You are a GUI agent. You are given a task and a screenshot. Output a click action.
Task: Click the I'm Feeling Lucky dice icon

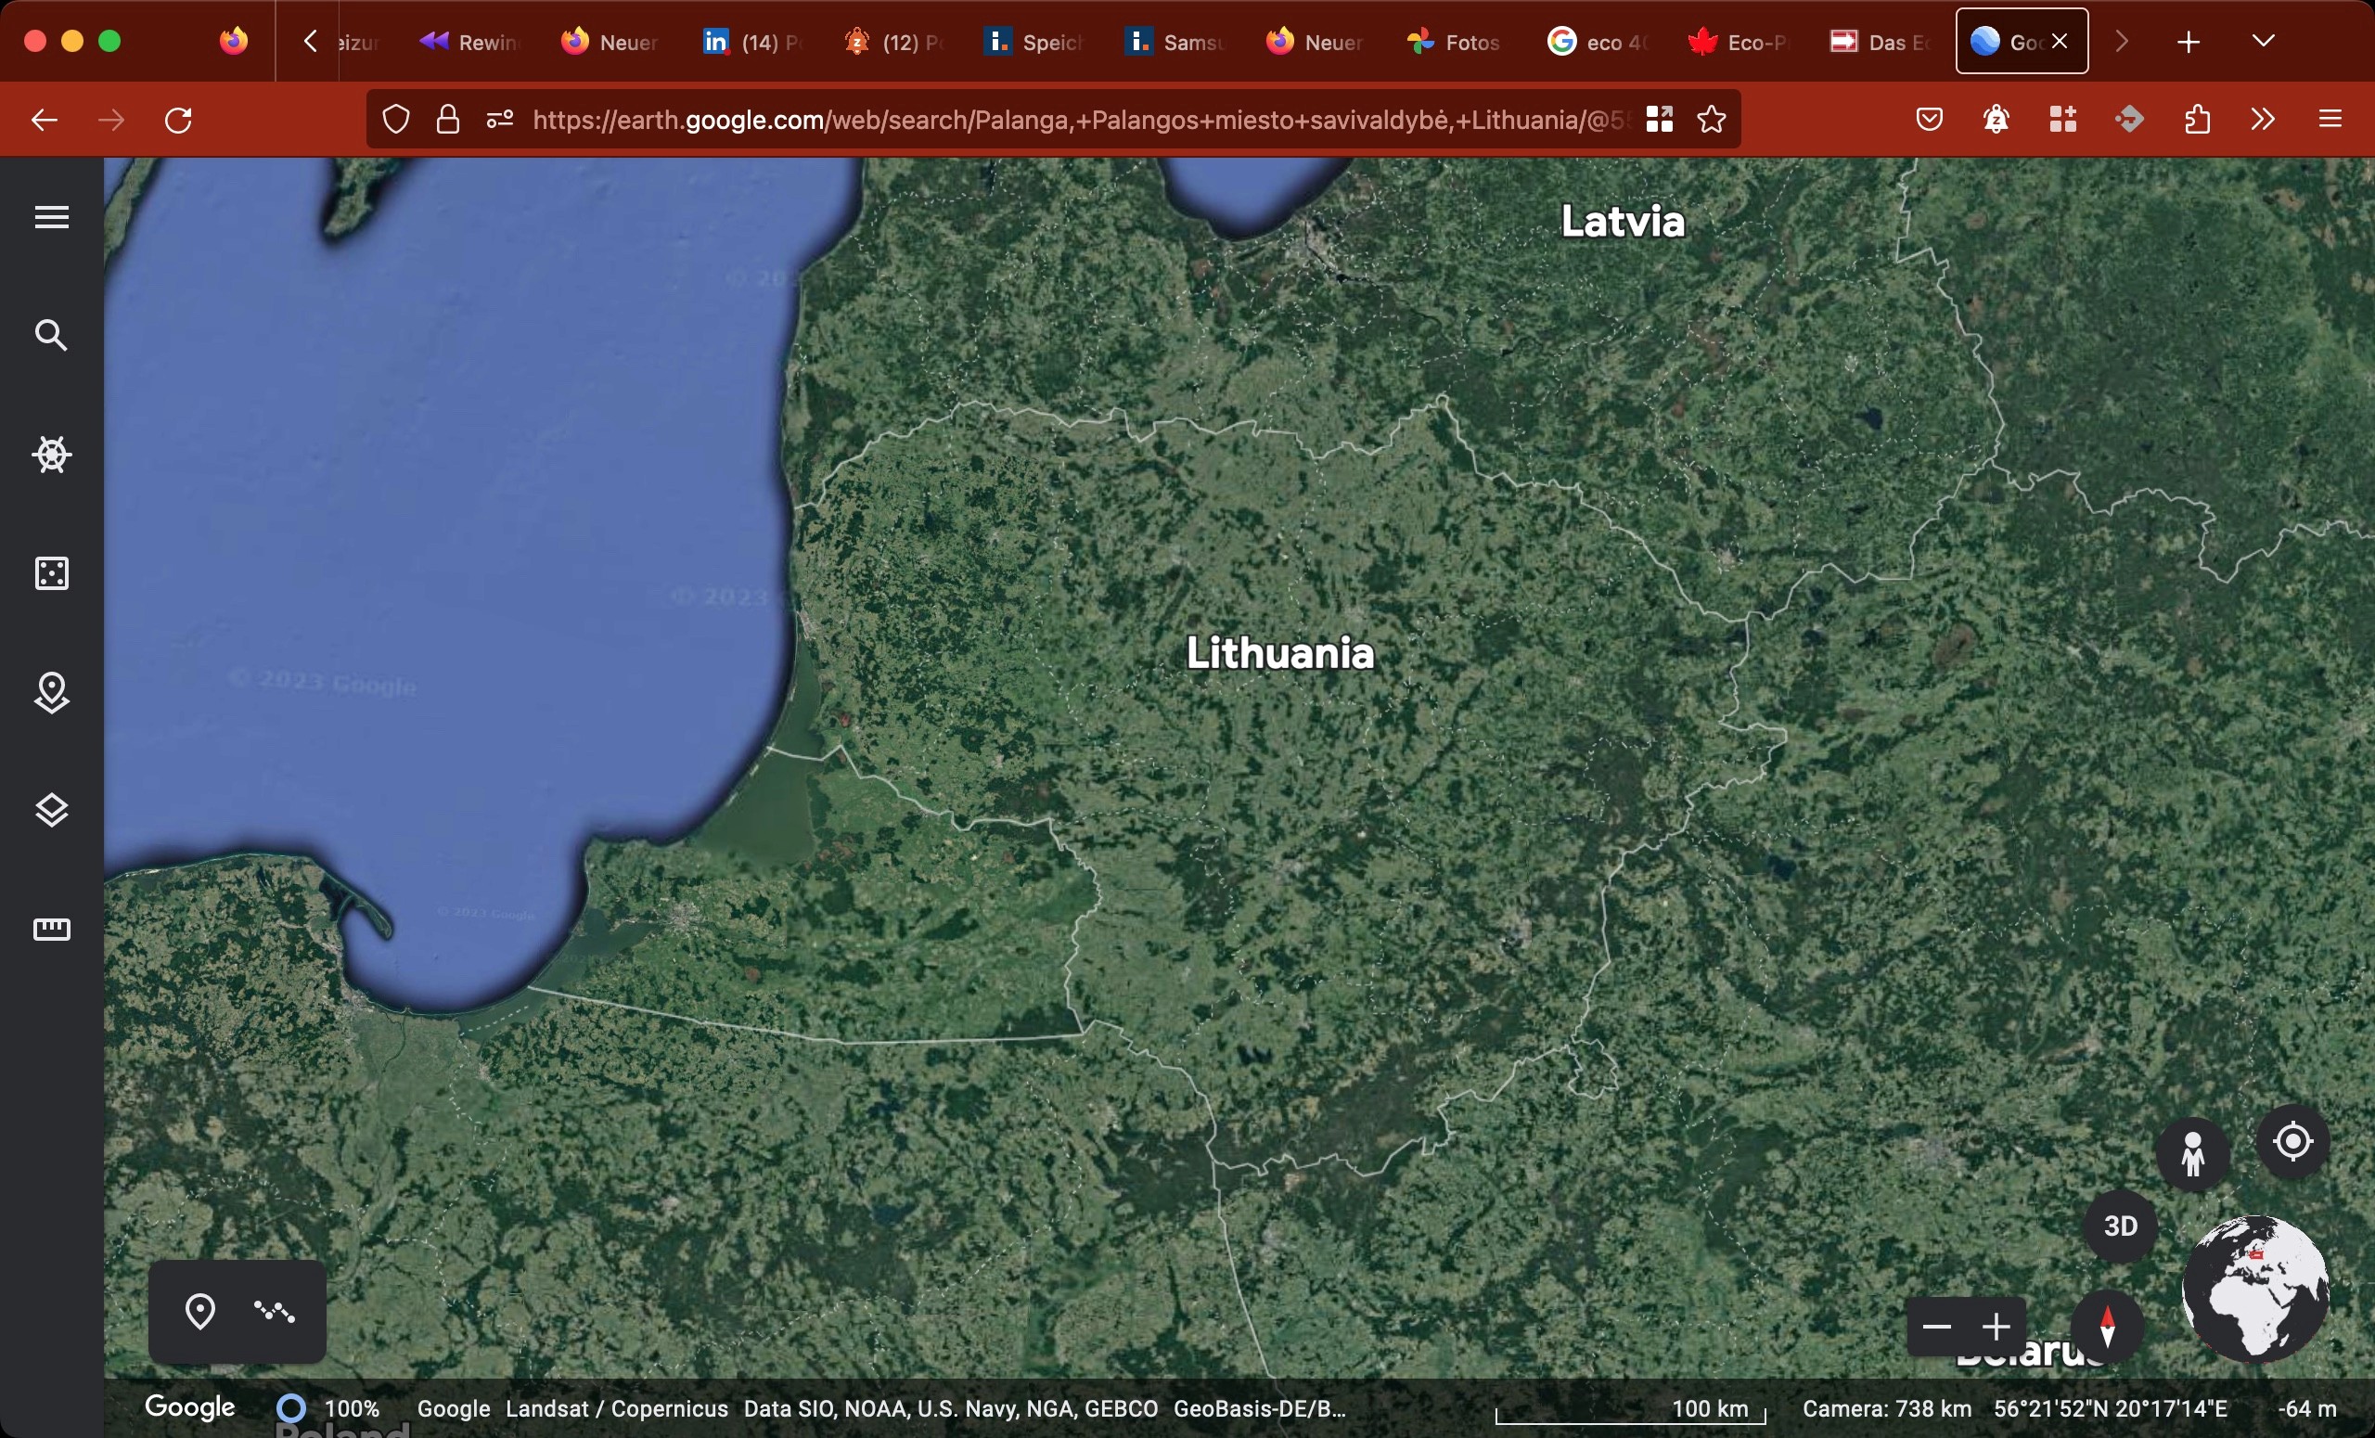pyautogui.click(x=52, y=573)
